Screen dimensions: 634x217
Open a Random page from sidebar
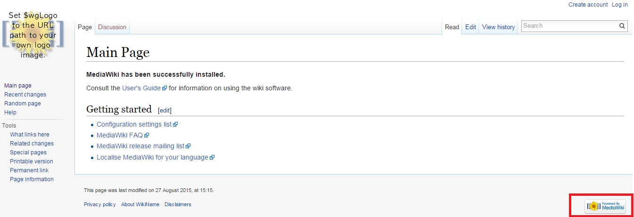click(x=23, y=104)
